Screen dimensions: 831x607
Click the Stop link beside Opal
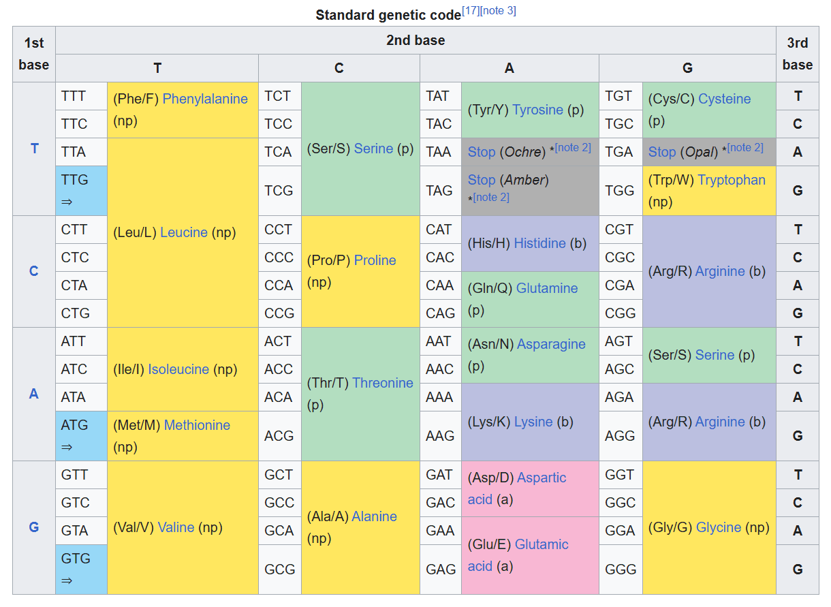[662, 152]
